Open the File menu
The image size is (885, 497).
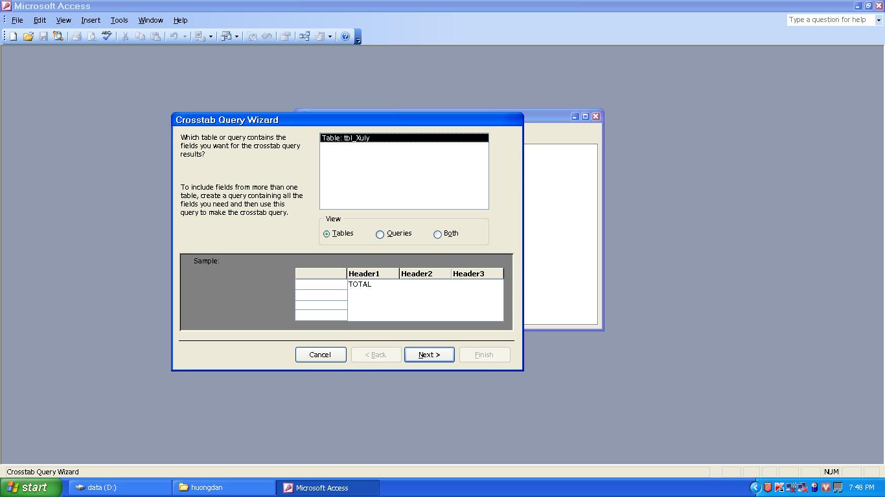pyautogui.click(x=17, y=20)
